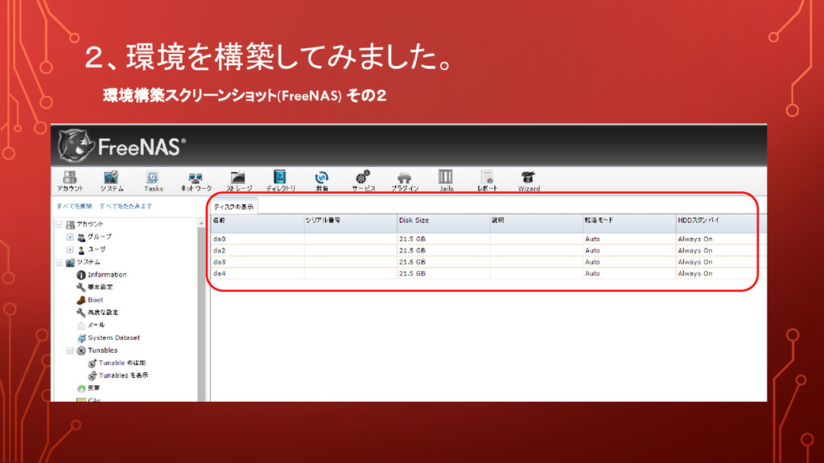The height and width of the screenshot is (463, 824).
Task: Select ユーザ in the tree
Action: click(97, 249)
